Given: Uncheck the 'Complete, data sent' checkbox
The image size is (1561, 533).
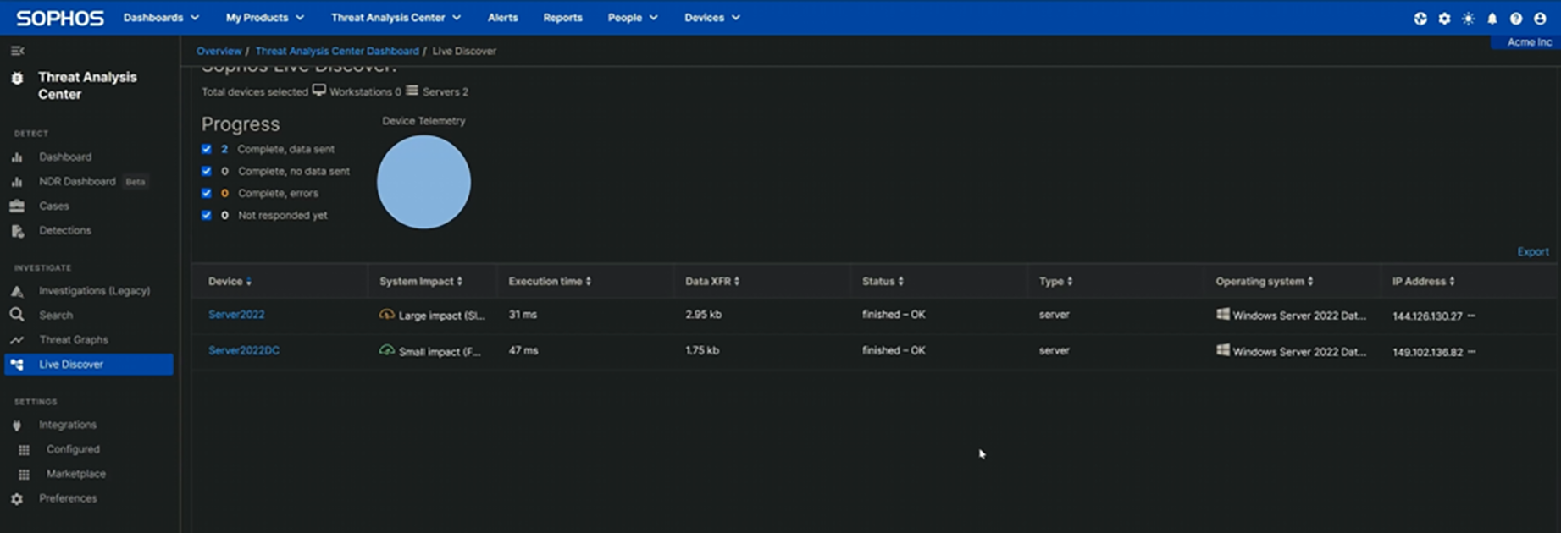Looking at the screenshot, I should tap(207, 149).
